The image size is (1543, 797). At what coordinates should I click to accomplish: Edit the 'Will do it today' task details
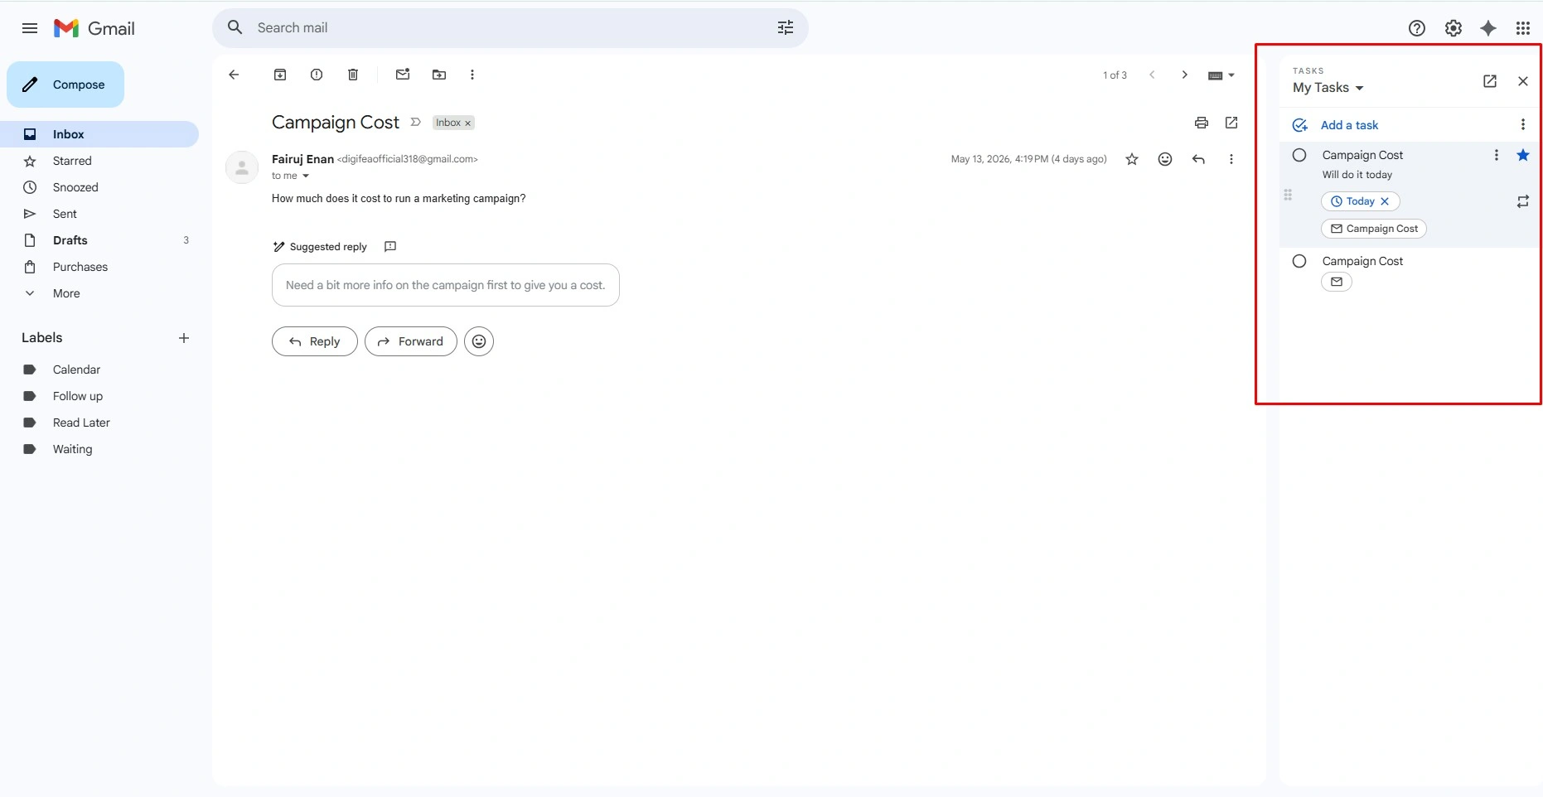(x=1357, y=175)
